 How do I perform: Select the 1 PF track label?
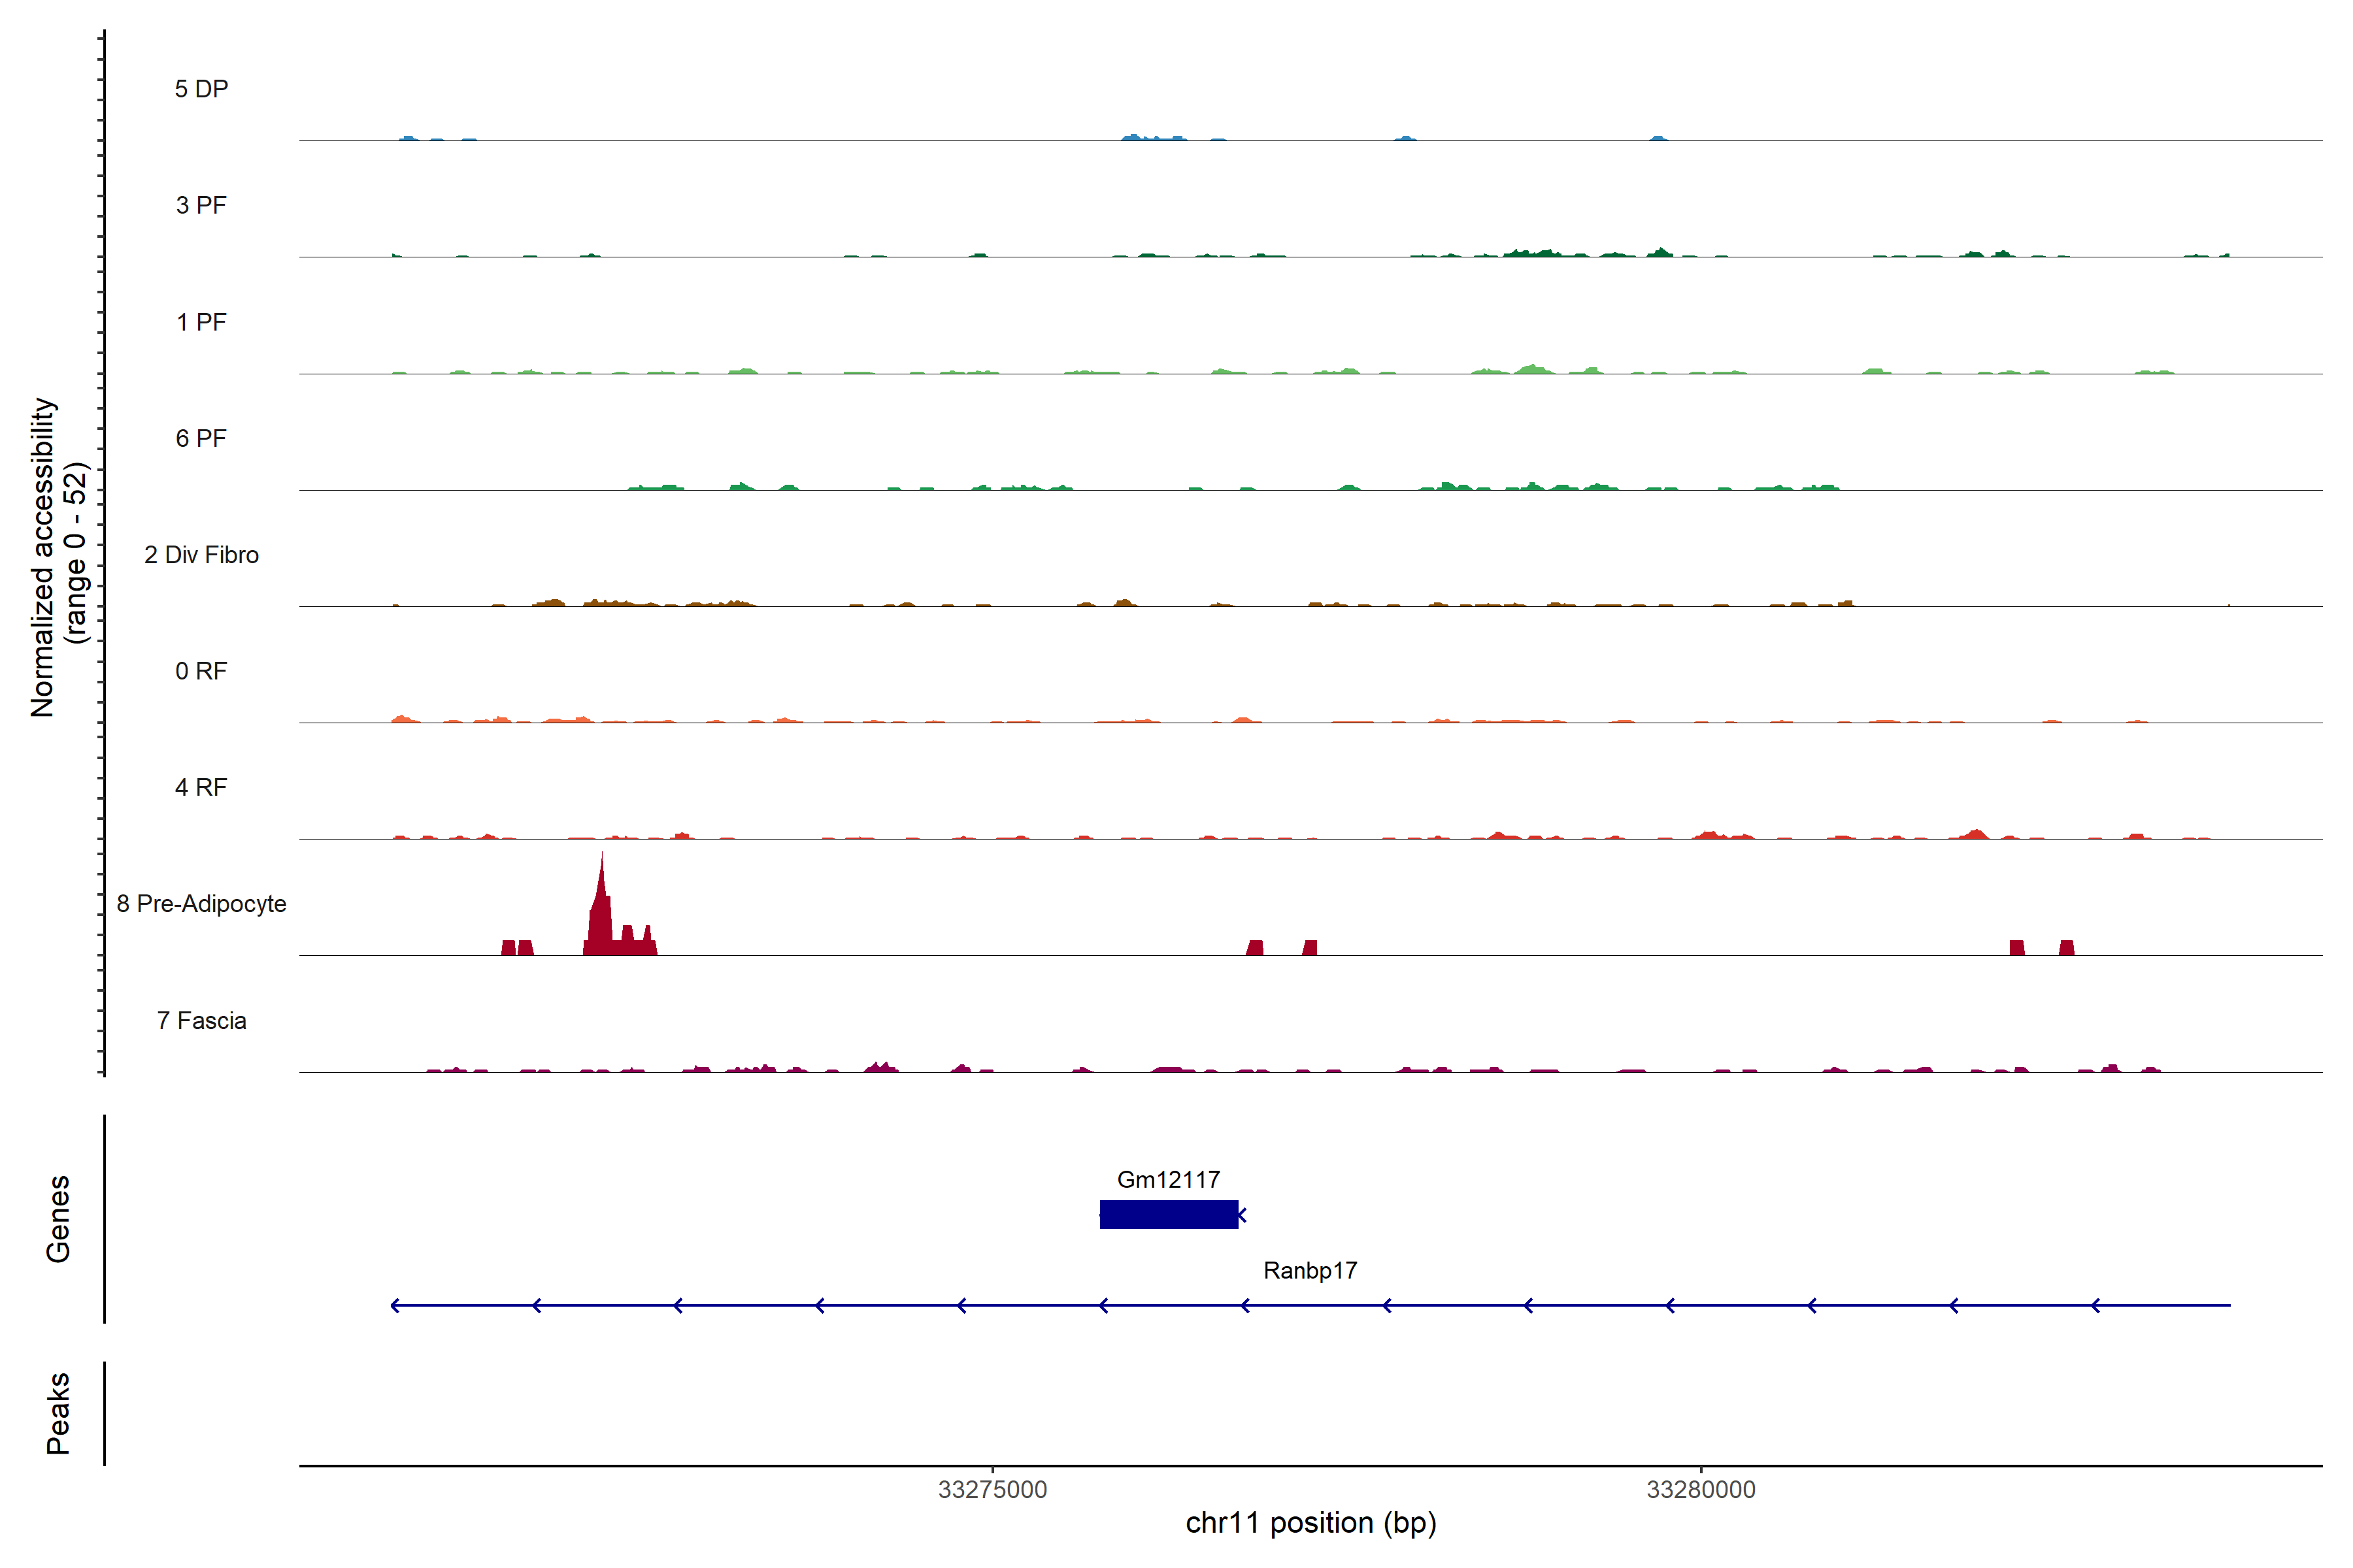(x=201, y=322)
